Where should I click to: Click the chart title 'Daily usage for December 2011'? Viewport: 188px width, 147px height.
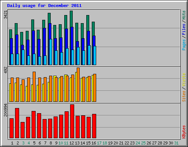coord(44,6)
